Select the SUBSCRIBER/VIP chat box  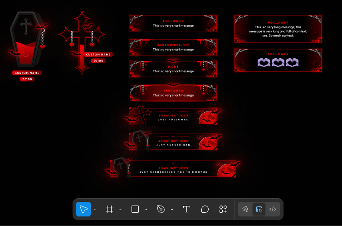(173, 47)
